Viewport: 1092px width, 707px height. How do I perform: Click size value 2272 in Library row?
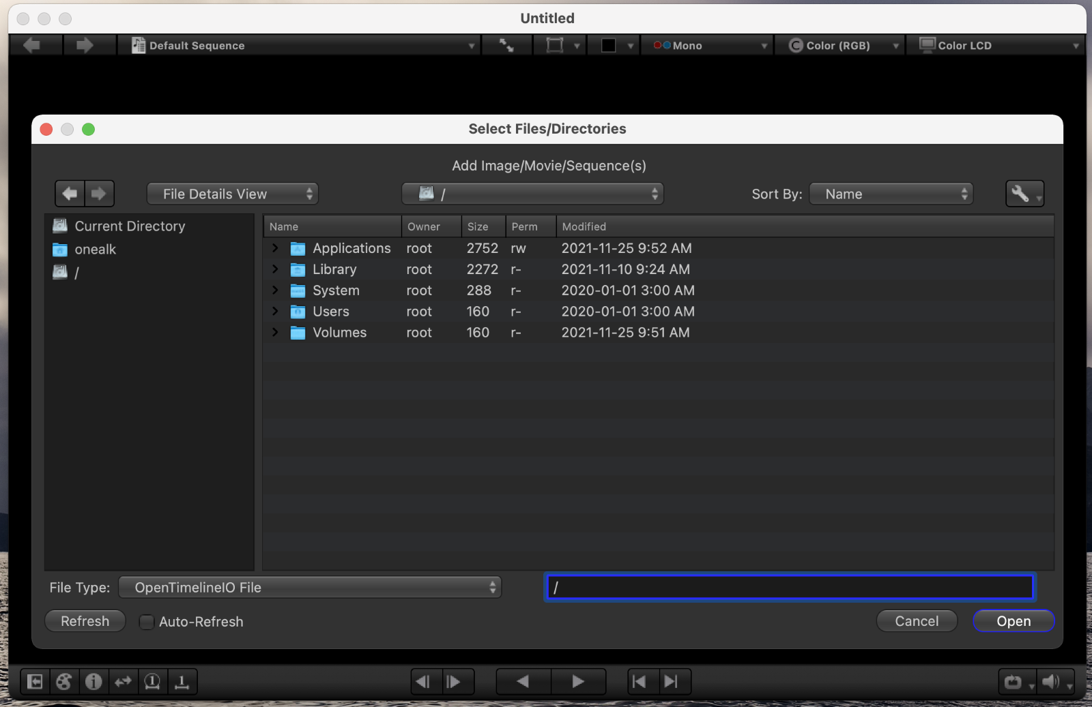(483, 269)
